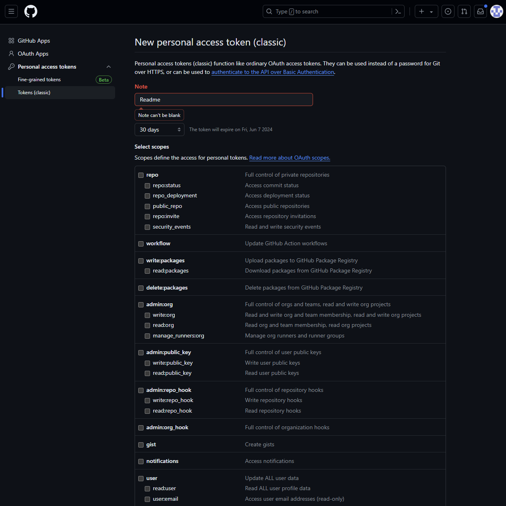The height and width of the screenshot is (506, 506).
Task: Click 'Access notifications' description text
Action: point(269,461)
